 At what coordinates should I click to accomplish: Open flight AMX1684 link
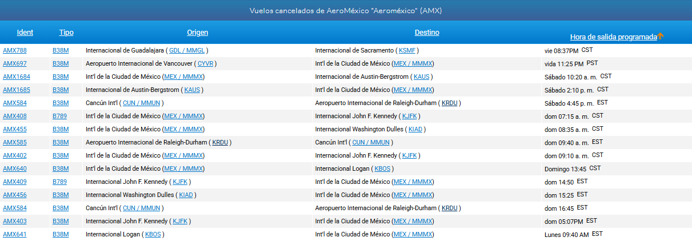(x=17, y=77)
